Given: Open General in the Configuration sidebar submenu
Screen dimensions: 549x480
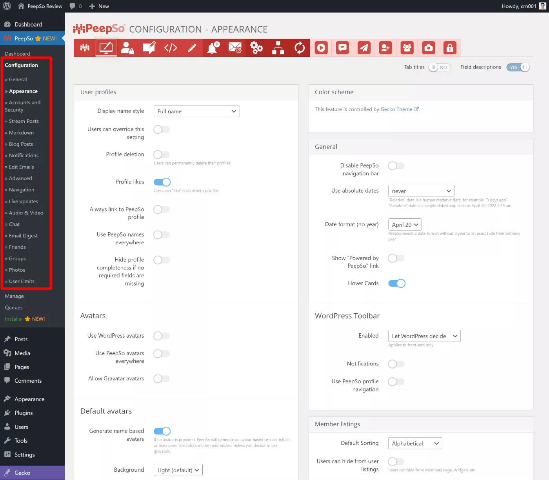Looking at the screenshot, I should click(x=18, y=80).
